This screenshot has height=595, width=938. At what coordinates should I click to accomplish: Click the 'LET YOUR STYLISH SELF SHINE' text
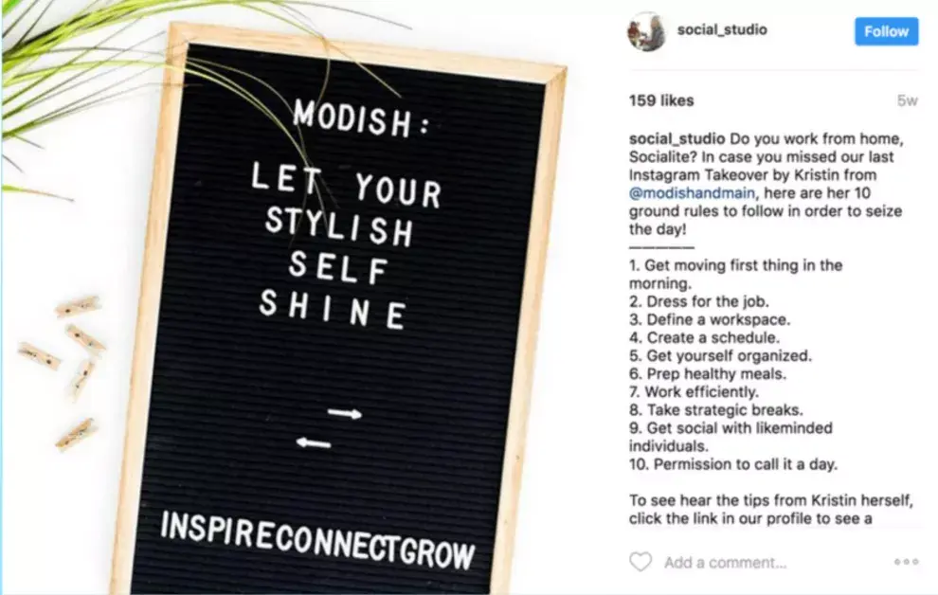(x=346, y=245)
